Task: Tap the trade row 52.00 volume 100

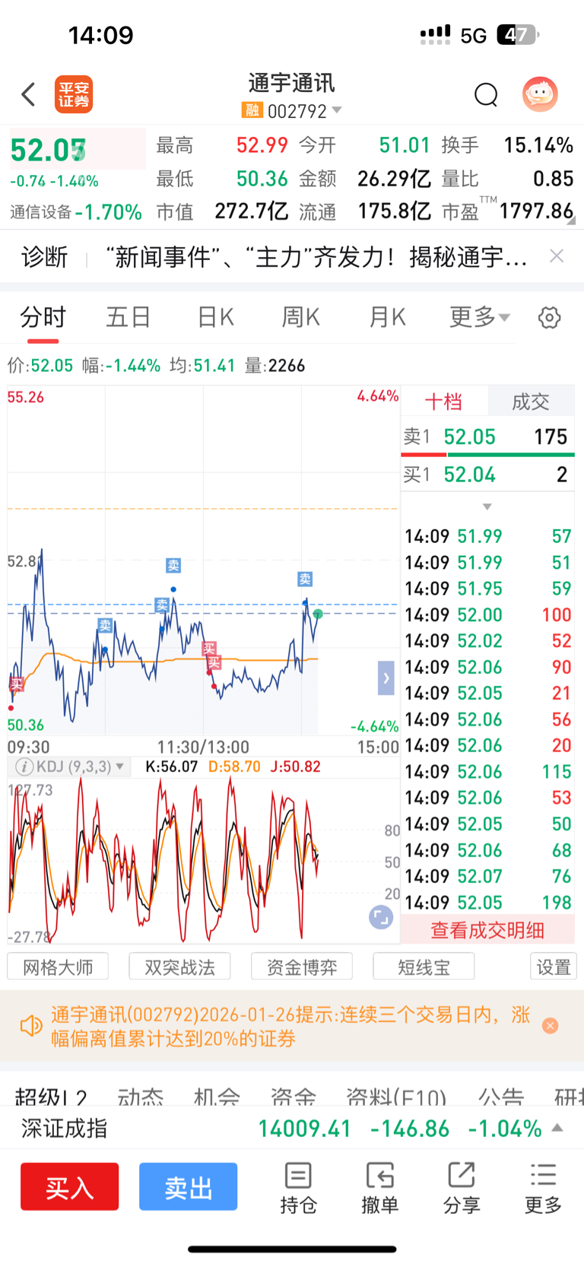Action: (x=487, y=615)
